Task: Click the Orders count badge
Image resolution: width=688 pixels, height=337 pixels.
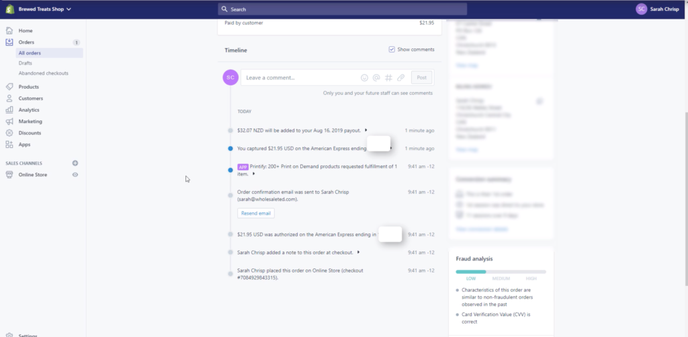Action: click(77, 42)
